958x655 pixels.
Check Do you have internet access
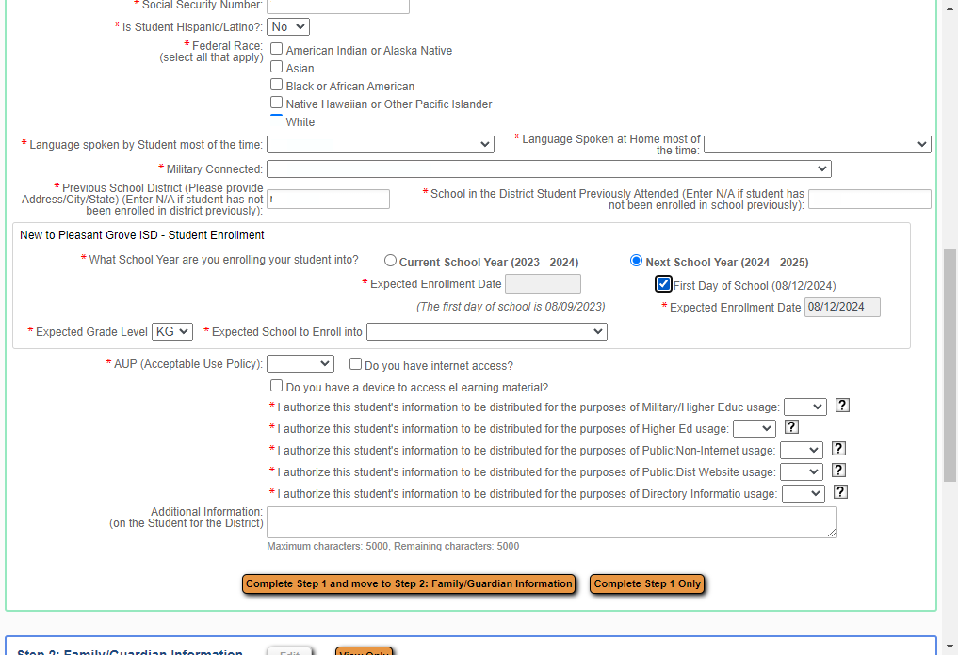(x=355, y=364)
